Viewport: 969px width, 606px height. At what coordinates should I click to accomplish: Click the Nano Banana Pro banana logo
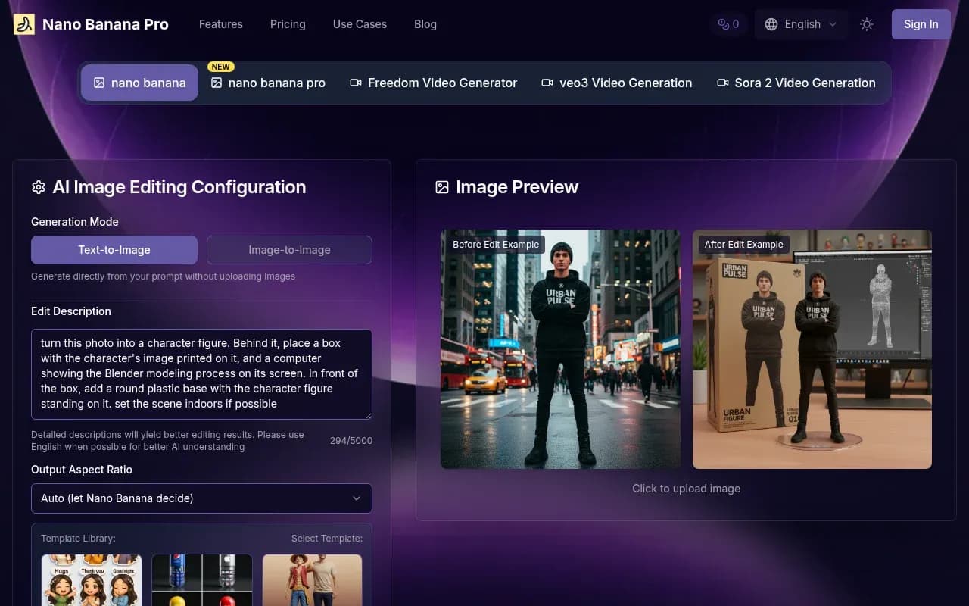click(x=24, y=24)
